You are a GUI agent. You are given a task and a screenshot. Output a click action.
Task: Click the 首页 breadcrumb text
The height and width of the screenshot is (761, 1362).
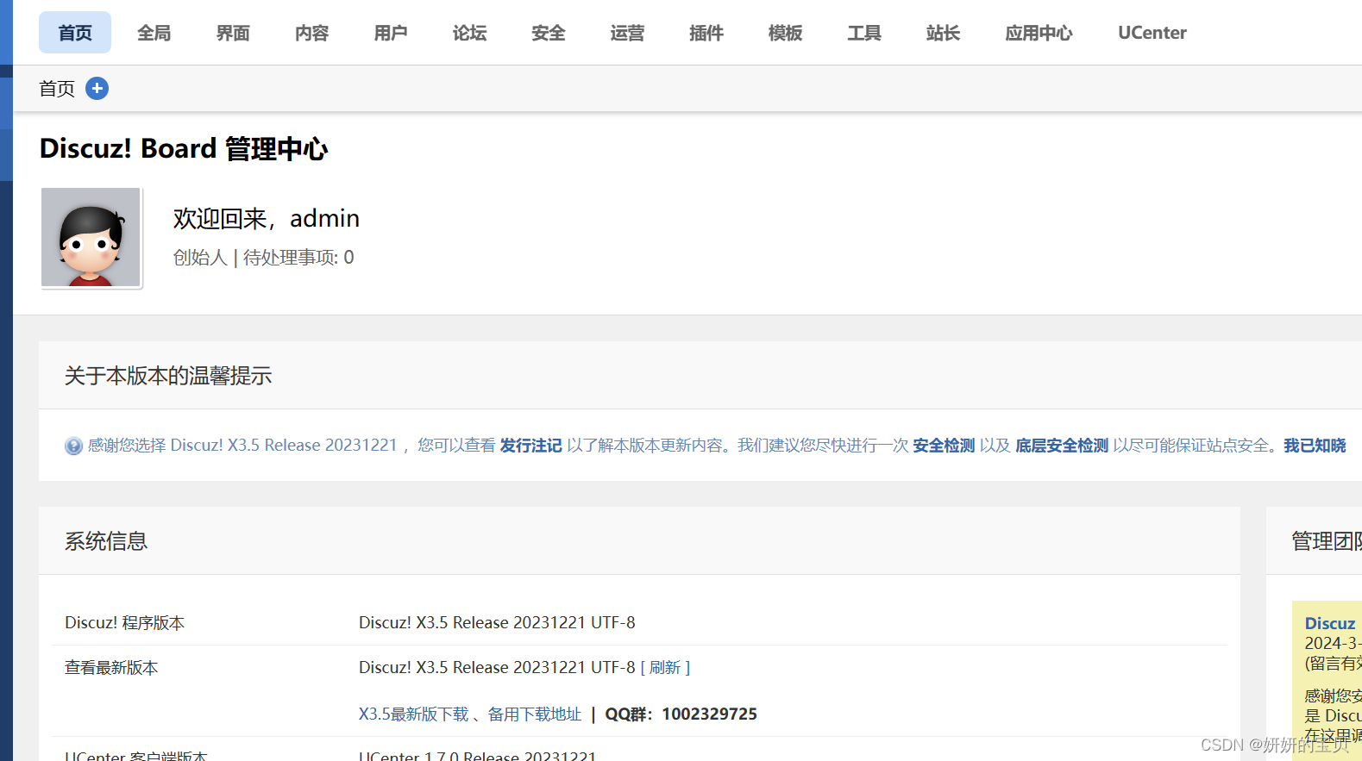tap(57, 89)
